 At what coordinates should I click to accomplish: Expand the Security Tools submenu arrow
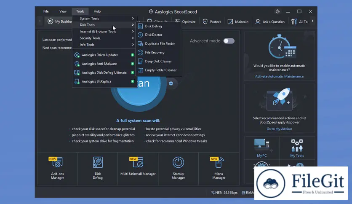point(133,38)
